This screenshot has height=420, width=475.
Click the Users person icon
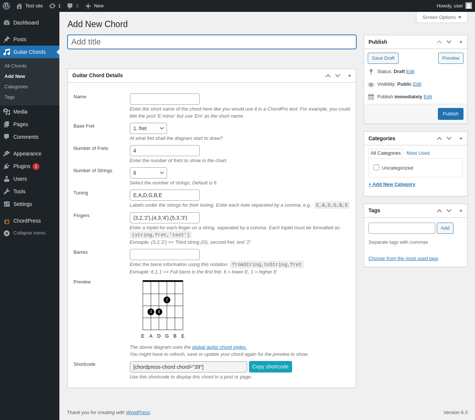tap(7, 179)
